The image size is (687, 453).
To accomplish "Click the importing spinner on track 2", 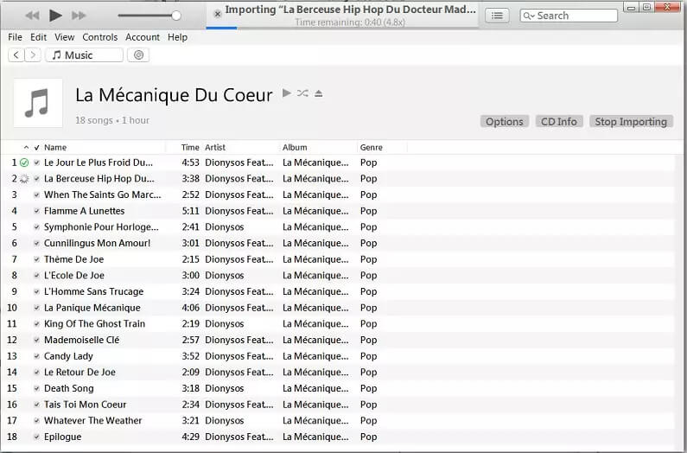I will pyautogui.click(x=24, y=179).
